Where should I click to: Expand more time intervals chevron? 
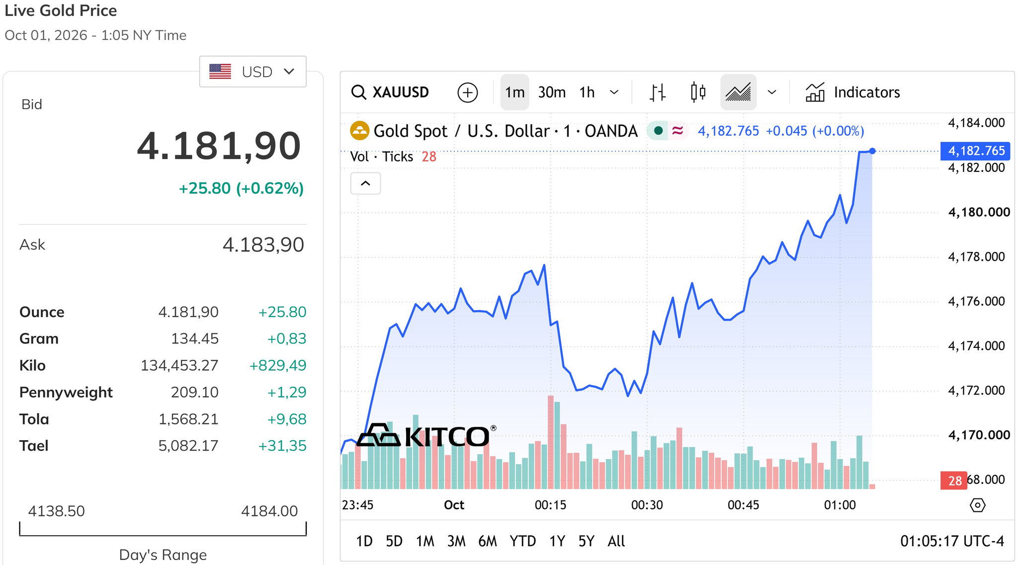coord(614,92)
